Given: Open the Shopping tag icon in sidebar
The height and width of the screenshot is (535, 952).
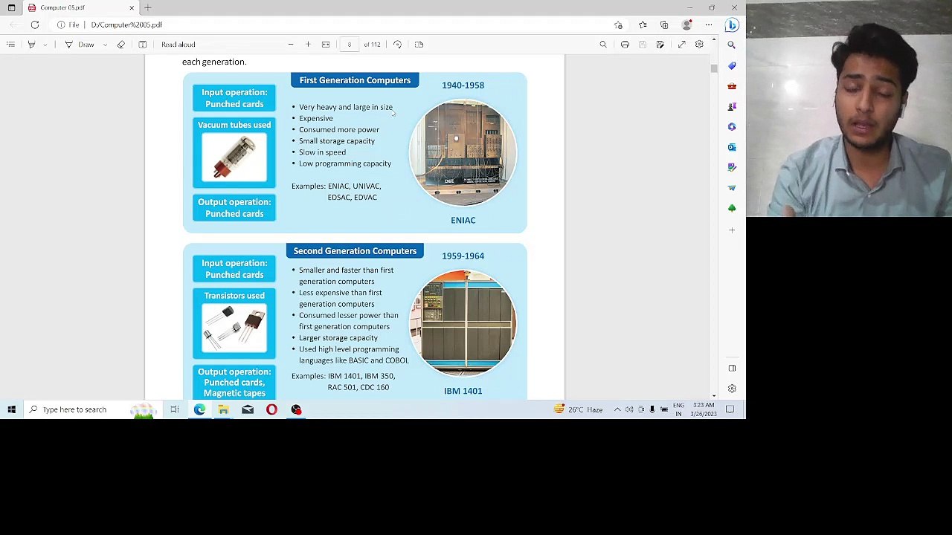Looking at the screenshot, I should (732, 65).
